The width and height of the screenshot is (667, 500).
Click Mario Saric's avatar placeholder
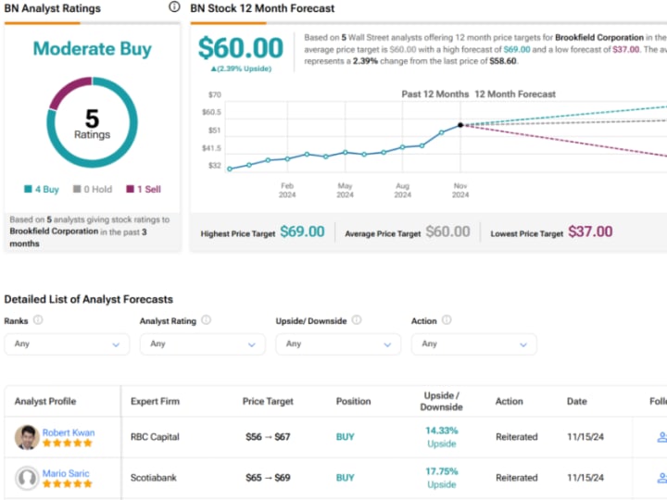27,478
